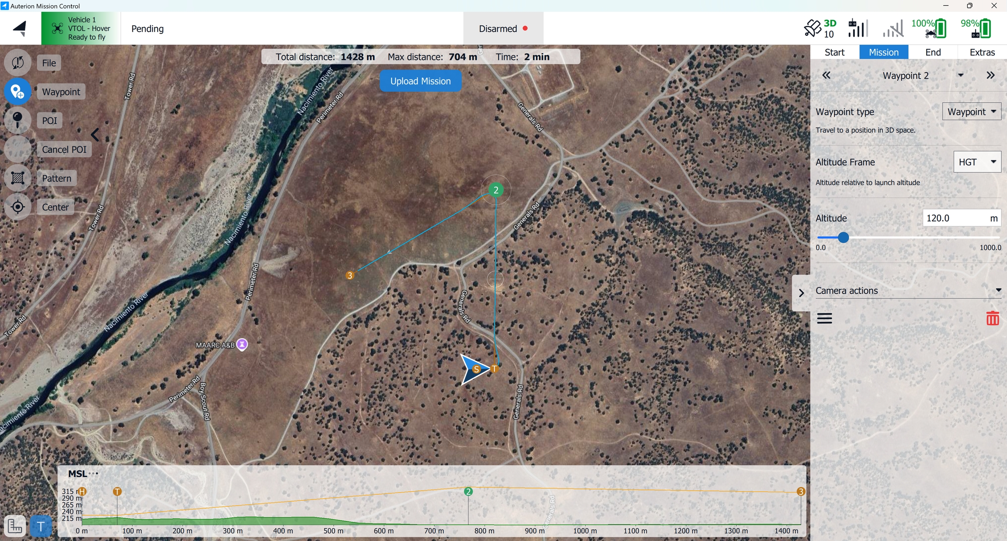This screenshot has height=541, width=1007.
Task: Click the Upload Mission button
Action: coord(420,81)
